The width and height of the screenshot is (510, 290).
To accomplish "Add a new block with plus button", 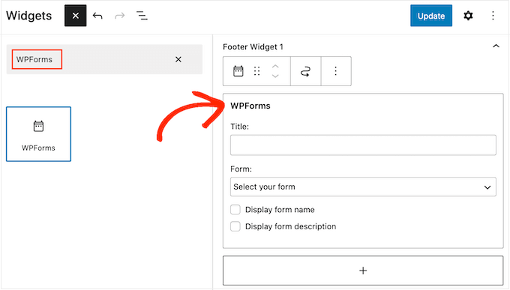I will (363, 271).
